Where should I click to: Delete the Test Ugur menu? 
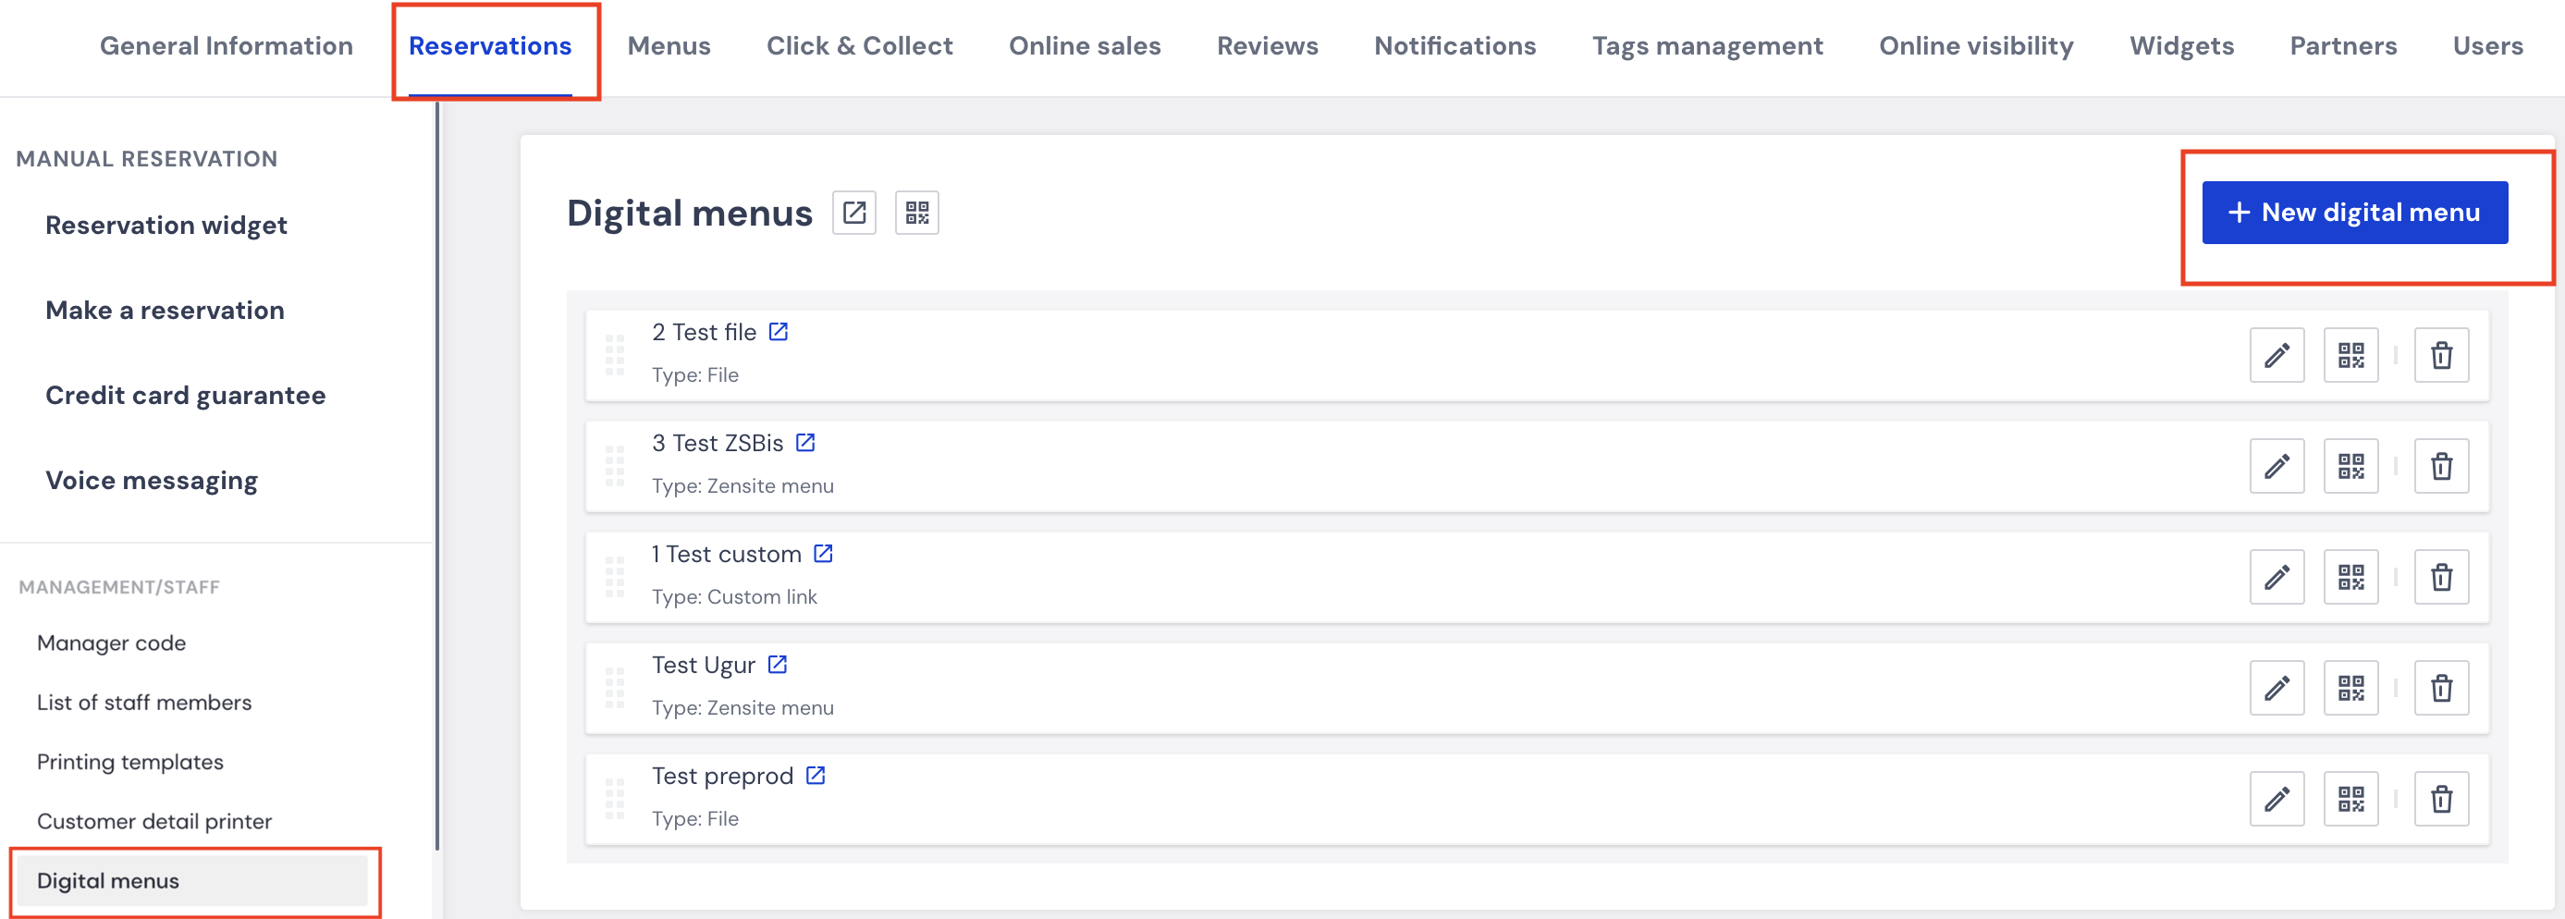click(x=2441, y=688)
